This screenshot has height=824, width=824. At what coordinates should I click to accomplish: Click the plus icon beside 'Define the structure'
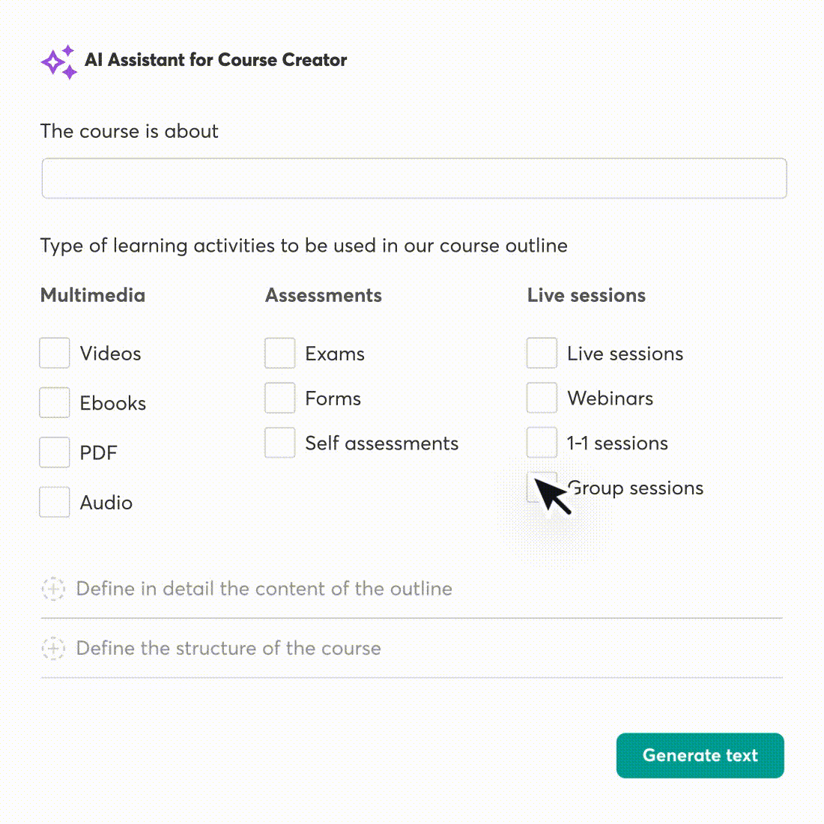point(52,649)
